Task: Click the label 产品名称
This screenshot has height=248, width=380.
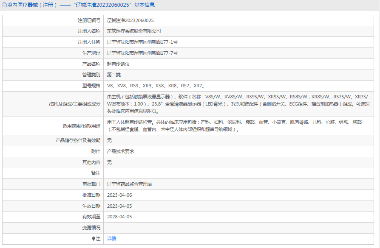Action: click(91, 64)
